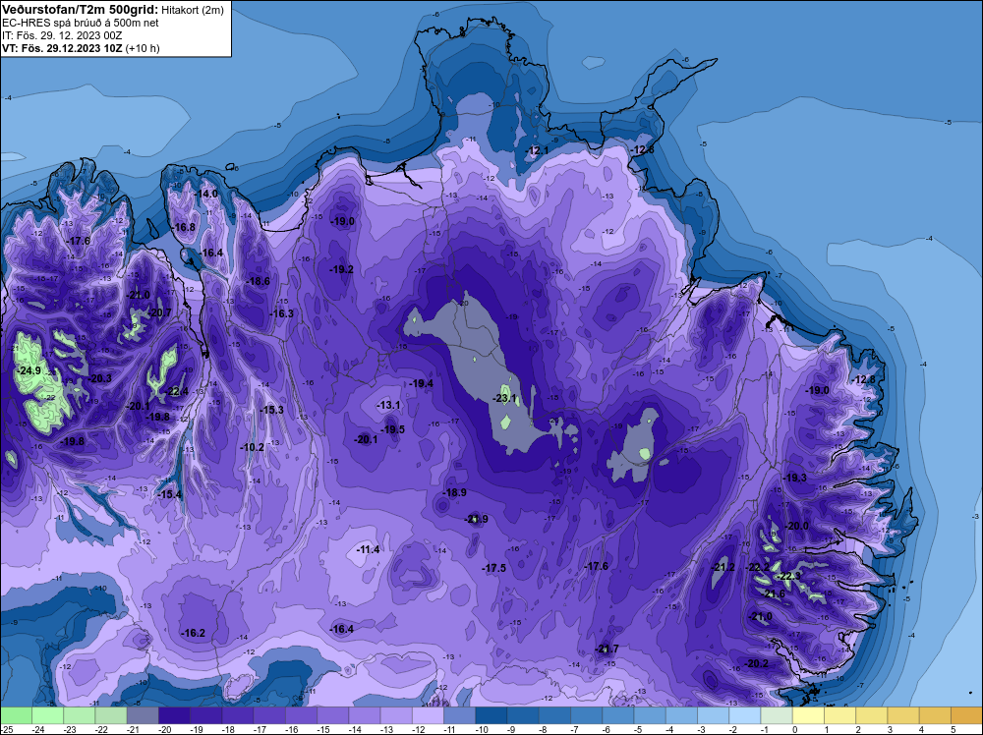Select the orange legend swatch right of 5
This screenshot has width=983, height=735.
tap(966, 715)
